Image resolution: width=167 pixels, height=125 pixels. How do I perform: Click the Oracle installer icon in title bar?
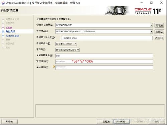tap(3, 3)
